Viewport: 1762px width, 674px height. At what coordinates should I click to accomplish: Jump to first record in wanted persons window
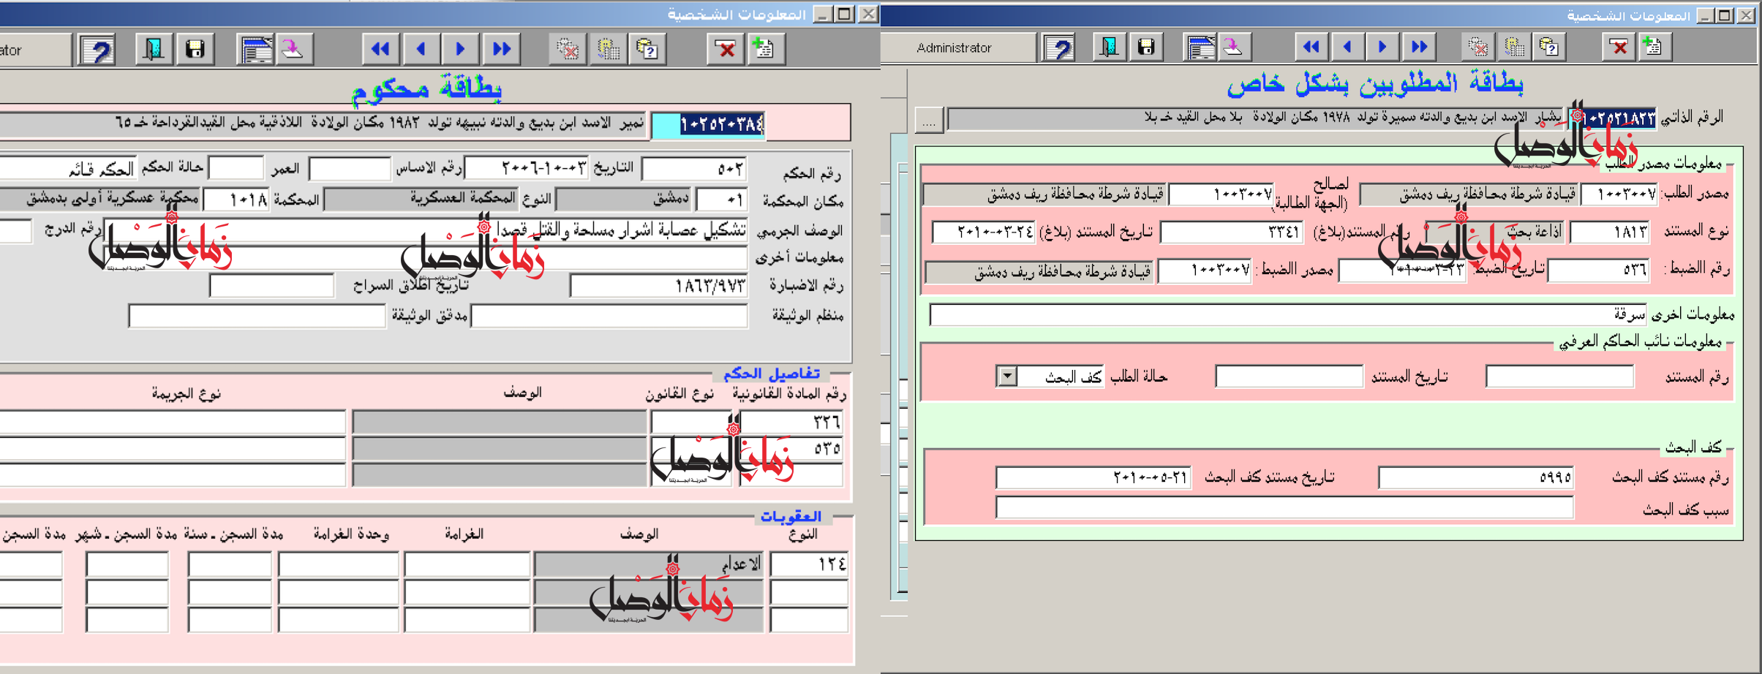[x=1311, y=48]
